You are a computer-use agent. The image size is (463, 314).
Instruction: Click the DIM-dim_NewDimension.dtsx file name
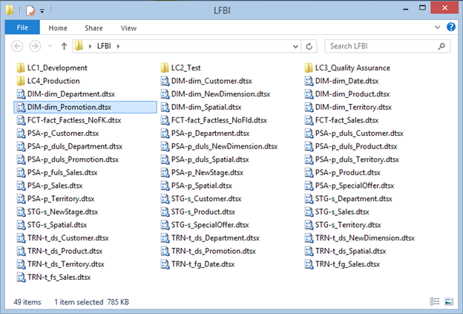pyautogui.click(x=220, y=94)
